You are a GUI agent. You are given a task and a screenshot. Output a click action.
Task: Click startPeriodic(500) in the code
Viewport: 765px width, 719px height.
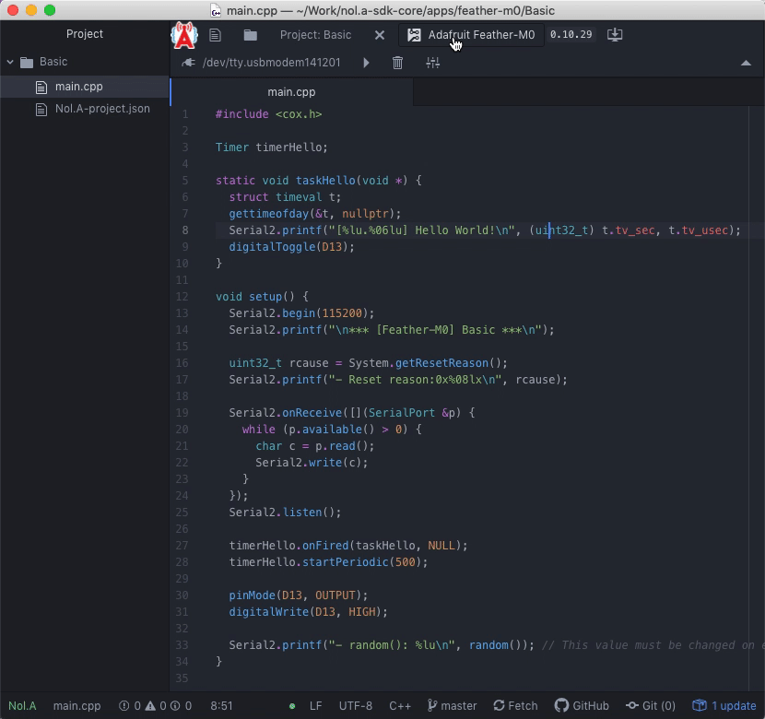tap(361, 562)
